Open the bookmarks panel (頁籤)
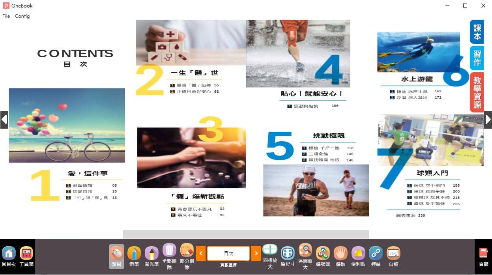 point(483,257)
